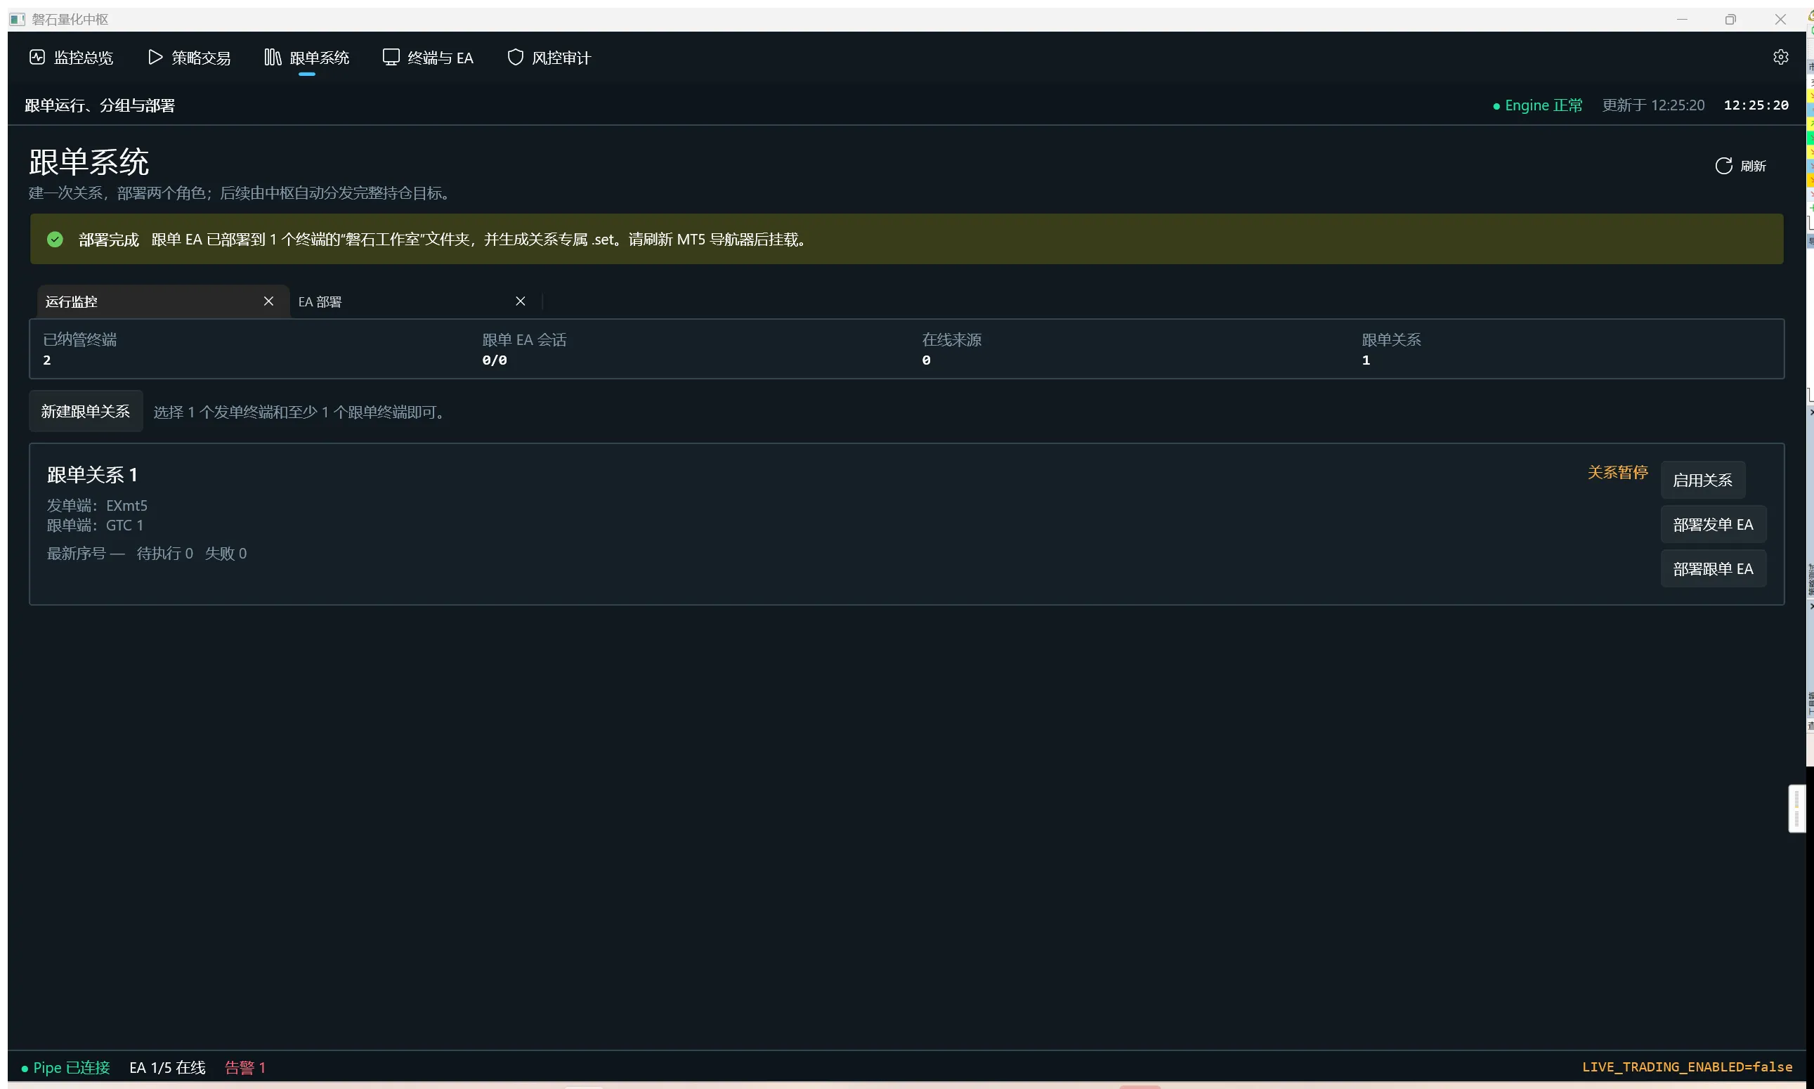1814x1089 pixels.
Task: Click the green check icon in 部署完成 banner
Action: [x=55, y=239]
